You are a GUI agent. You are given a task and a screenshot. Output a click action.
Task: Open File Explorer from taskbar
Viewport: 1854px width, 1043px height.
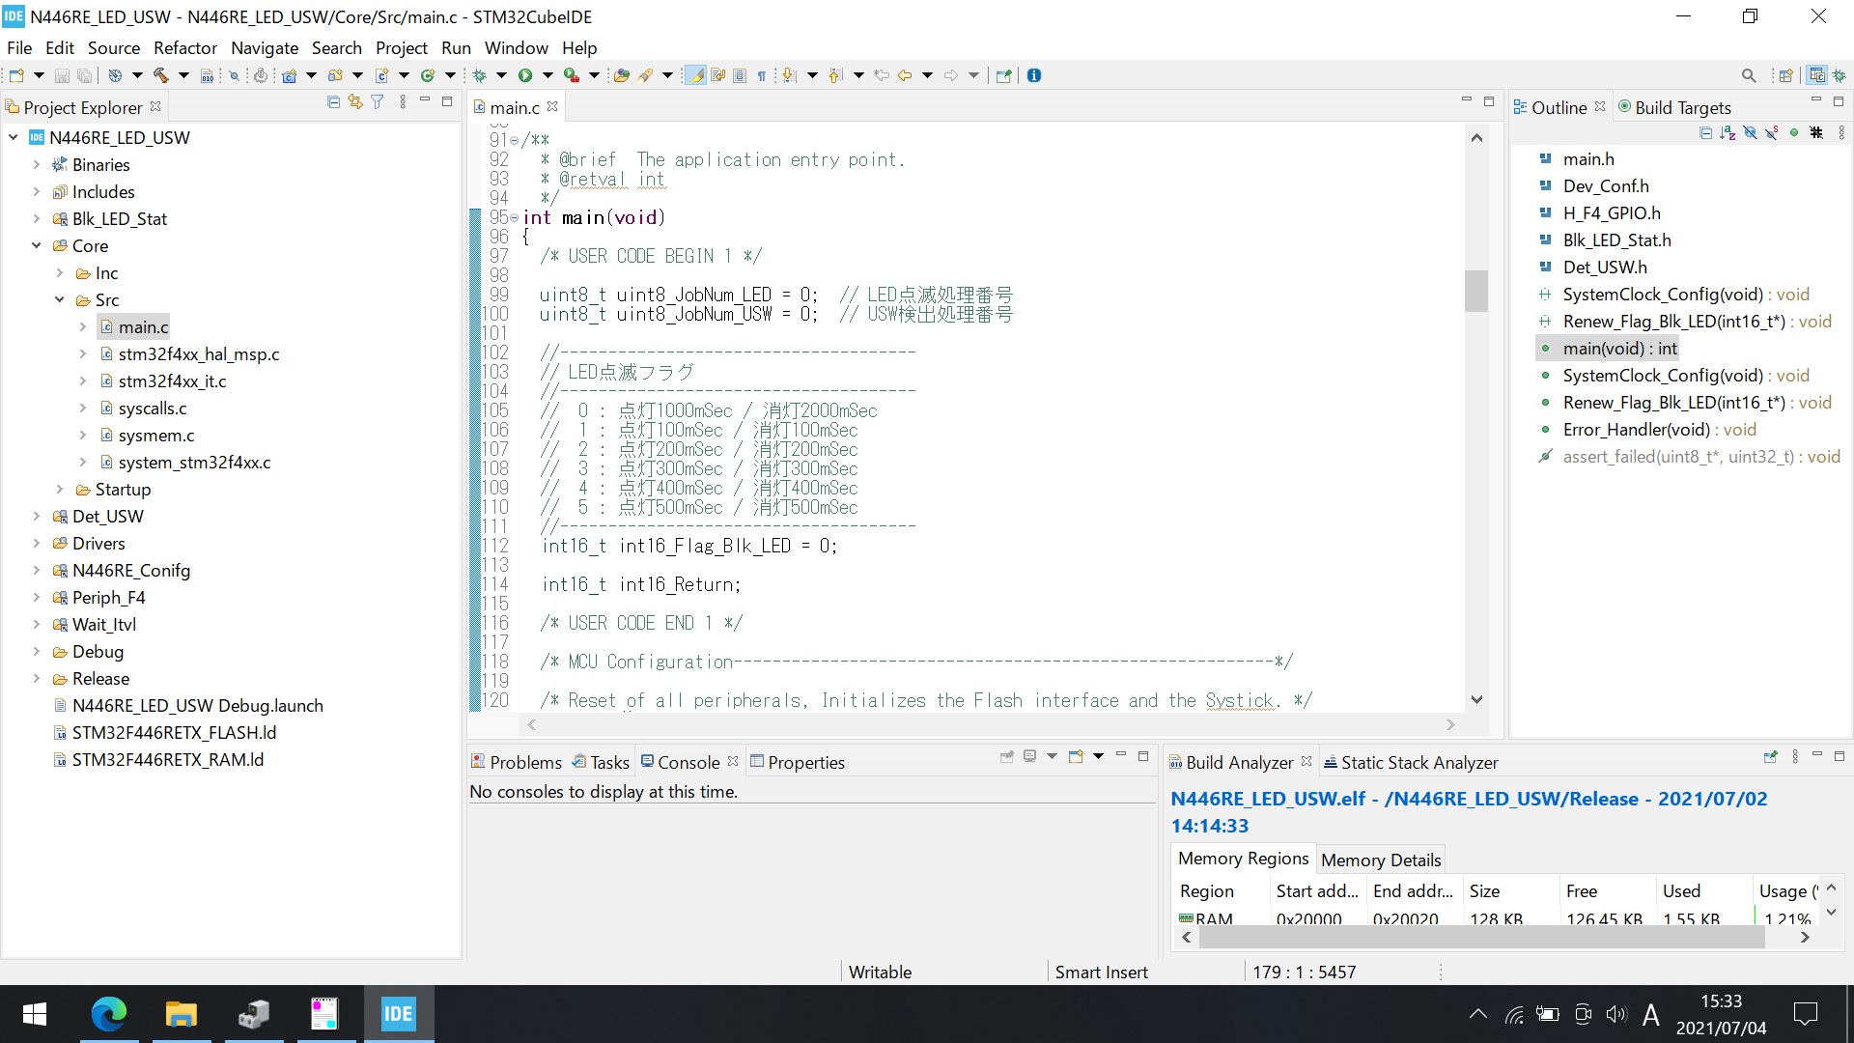coord(181,1014)
